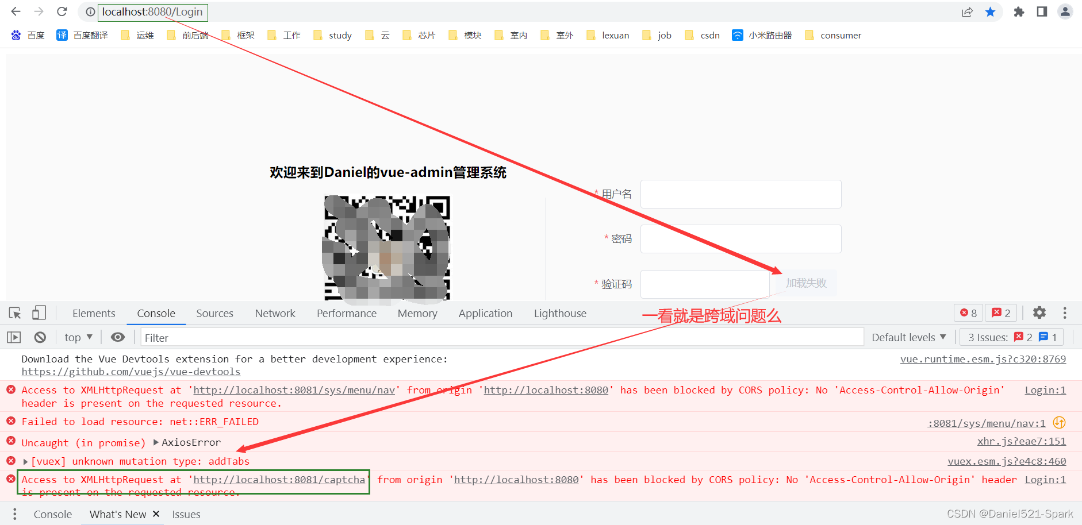Switch to the Network tab
The image size is (1082, 525).
(x=275, y=314)
